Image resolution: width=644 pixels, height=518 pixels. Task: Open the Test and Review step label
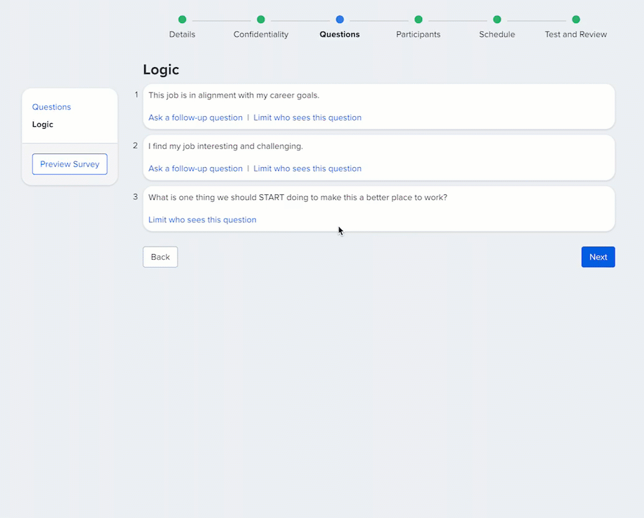pos(576,35)
